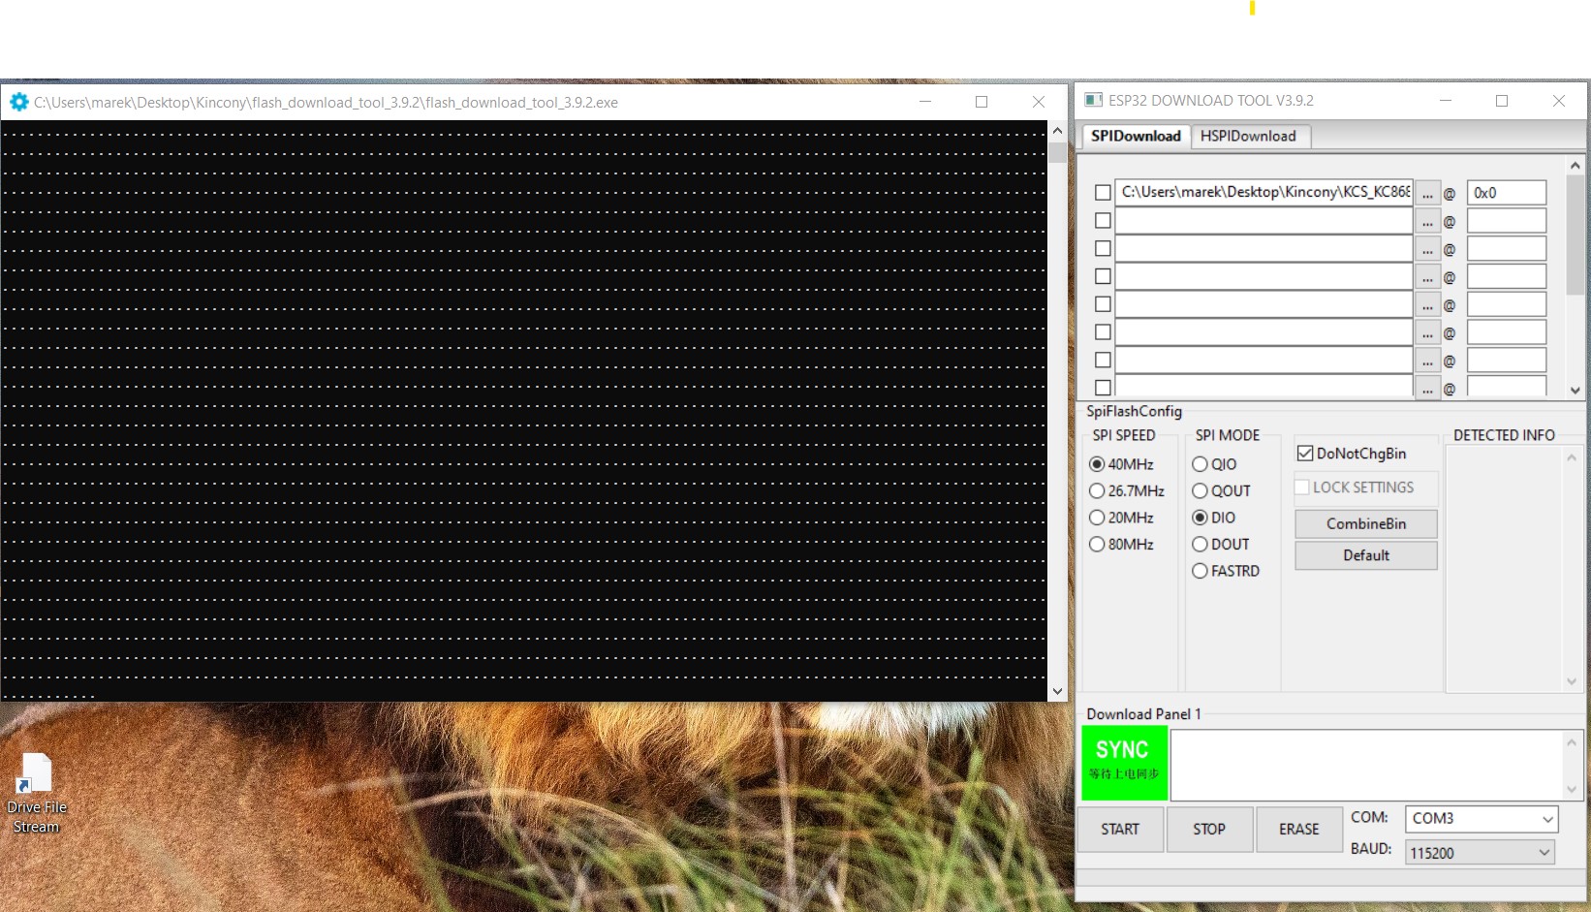This screenshot has width=1591, height=912.
Task: Select the SPIDownload tab
Action: (1136, 137)
